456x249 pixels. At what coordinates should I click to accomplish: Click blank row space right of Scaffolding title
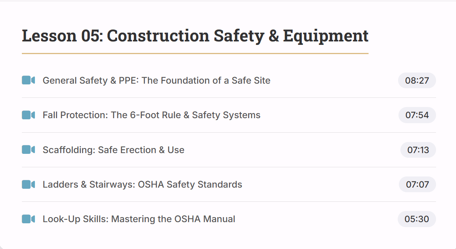click(x=291, y=150)
